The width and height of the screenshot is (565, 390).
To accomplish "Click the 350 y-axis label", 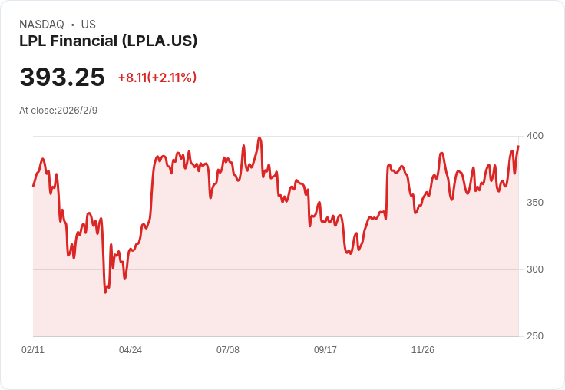I will point(535,203).
